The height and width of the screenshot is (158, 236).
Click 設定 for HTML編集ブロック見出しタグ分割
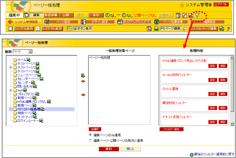[213, 66]
